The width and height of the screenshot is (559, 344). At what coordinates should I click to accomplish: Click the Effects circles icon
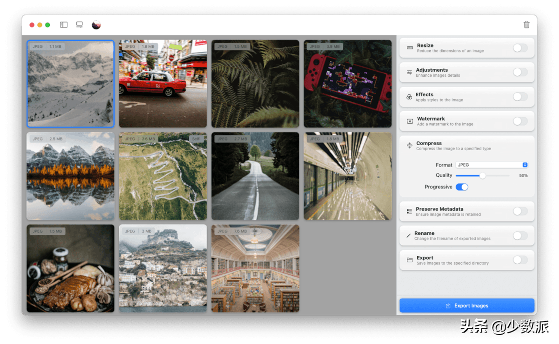[x=409, y=97]
